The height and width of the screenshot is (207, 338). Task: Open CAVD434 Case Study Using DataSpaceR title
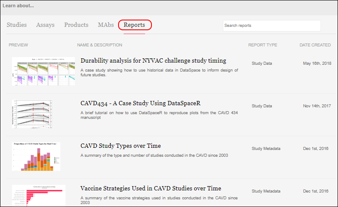coord(140,103)
